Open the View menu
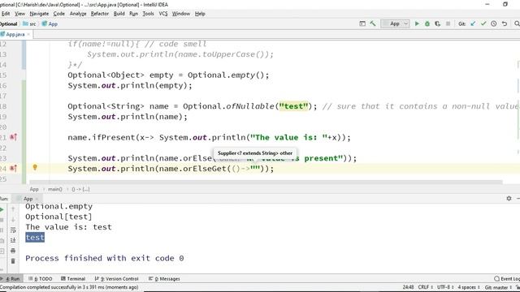Viewport: 520px width, 292px height. 19,14
